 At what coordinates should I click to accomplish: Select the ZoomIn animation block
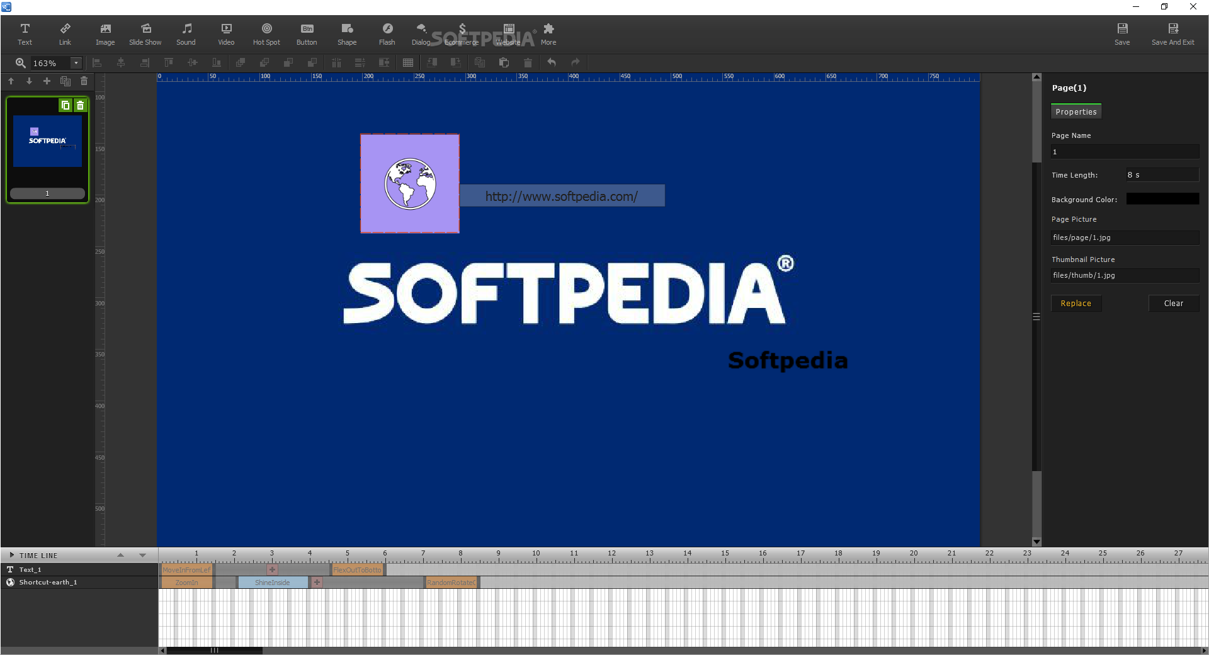(x=186, y=583)
